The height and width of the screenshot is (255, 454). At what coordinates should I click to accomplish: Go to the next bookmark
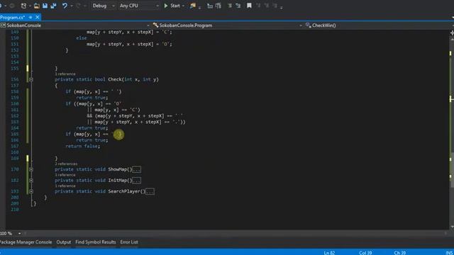point(267,6)
